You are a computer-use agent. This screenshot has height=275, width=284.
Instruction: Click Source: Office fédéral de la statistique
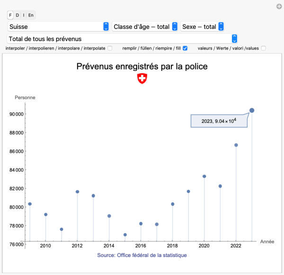142,255
